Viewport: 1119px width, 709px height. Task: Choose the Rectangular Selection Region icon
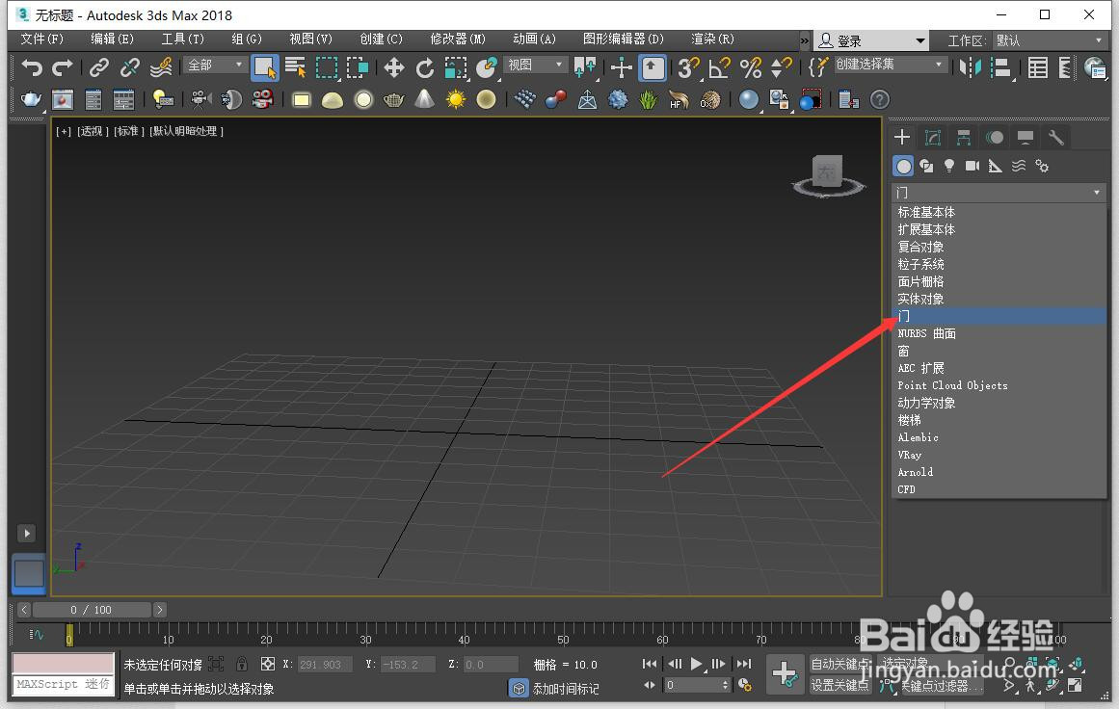pos(326,67)
